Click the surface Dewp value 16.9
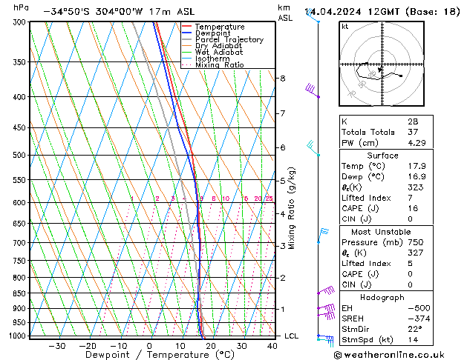467x360 pixels. 417,177
